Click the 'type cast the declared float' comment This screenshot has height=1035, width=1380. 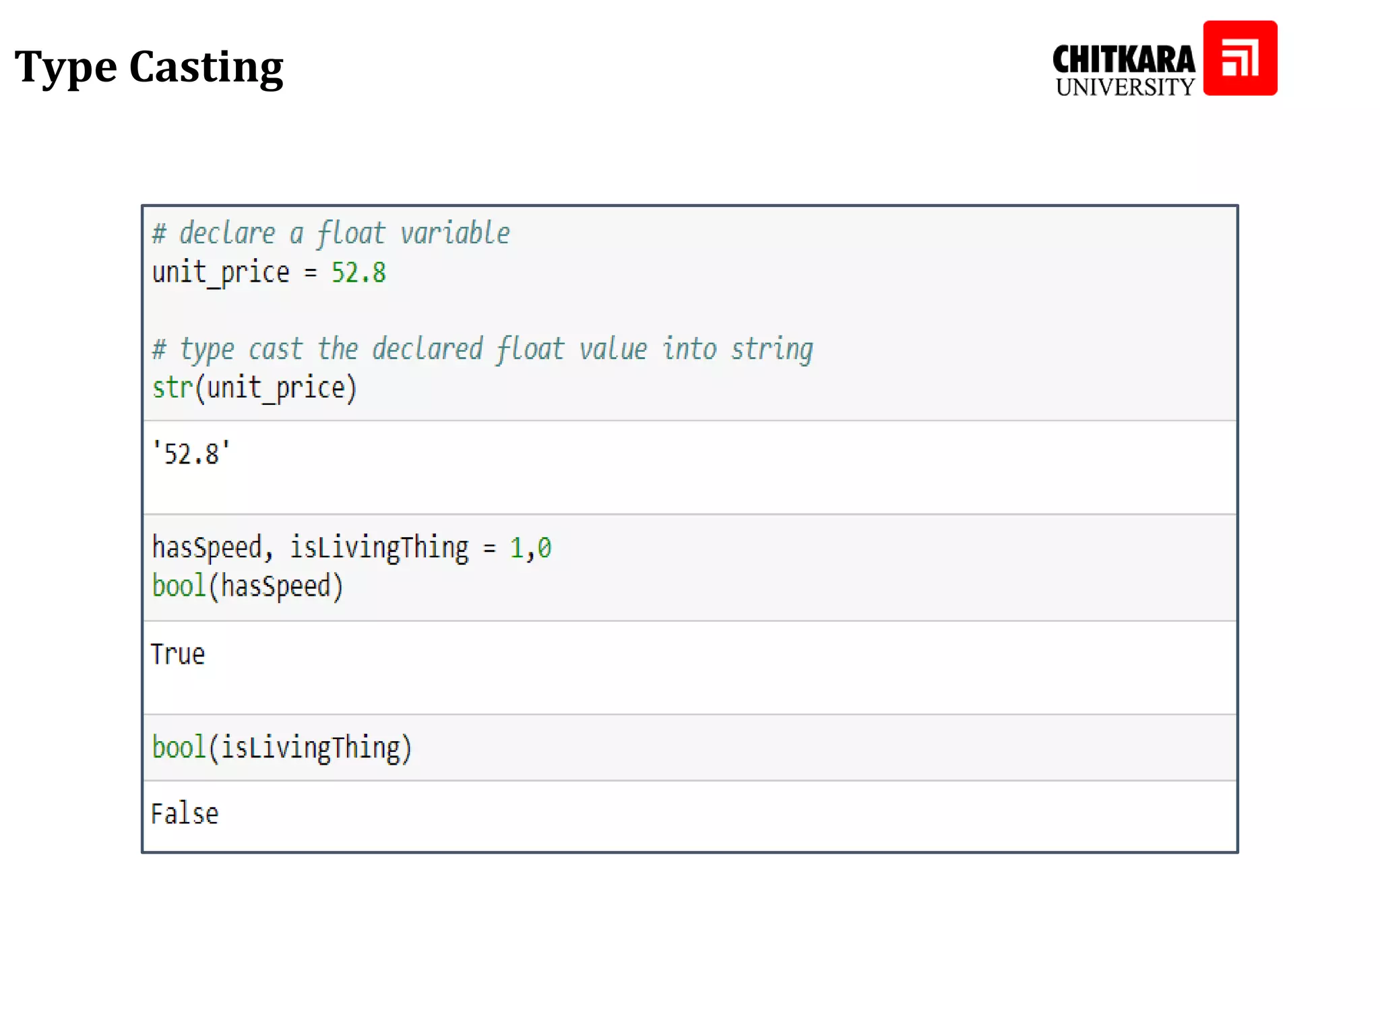(482, 349)
